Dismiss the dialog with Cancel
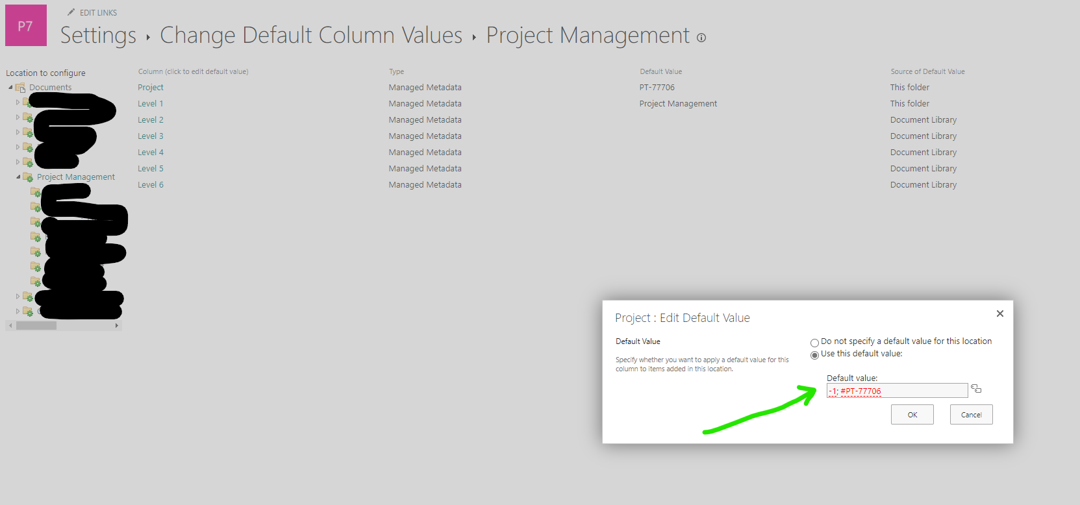Screen dimensions: 1080x505 [971, 414]
